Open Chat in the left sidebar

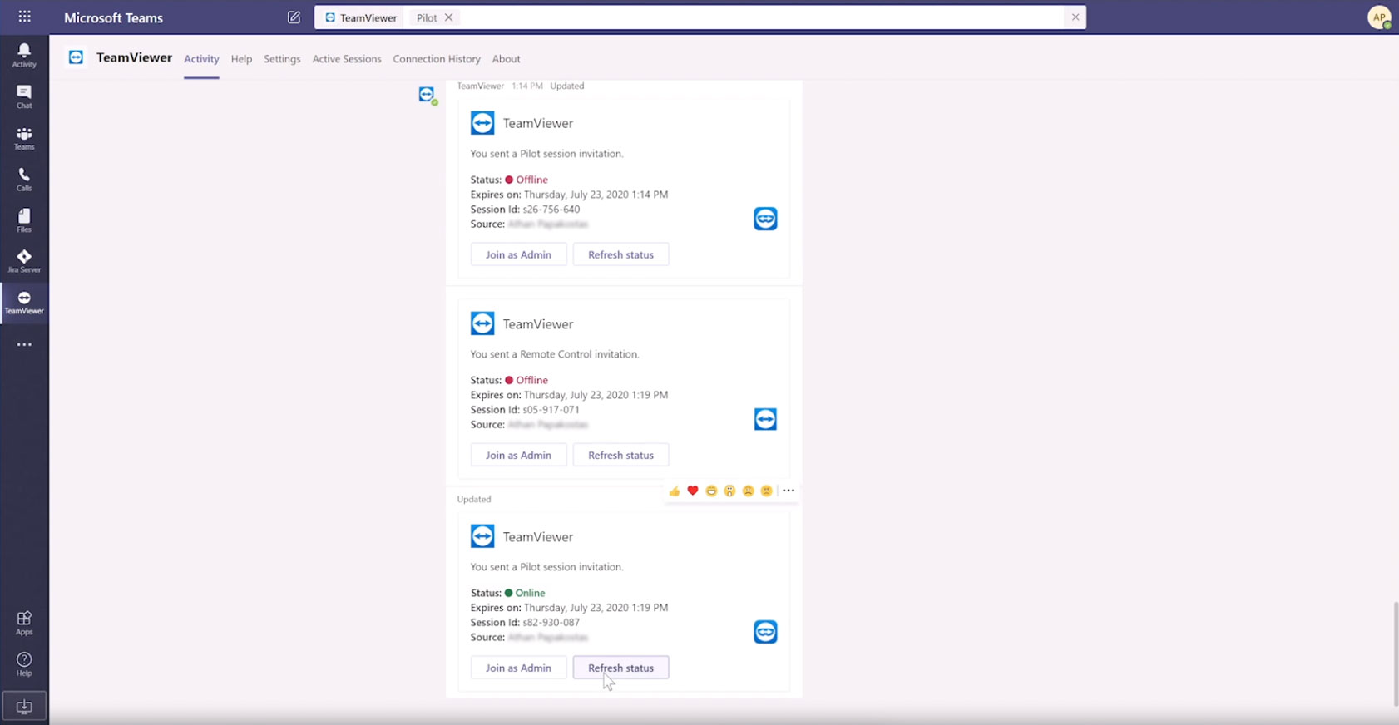[24, 96]
